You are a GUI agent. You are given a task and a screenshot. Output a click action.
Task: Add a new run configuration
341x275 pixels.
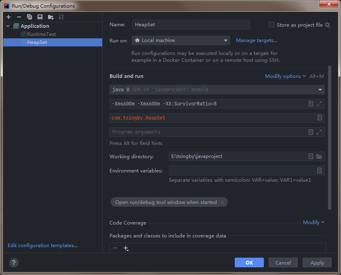(8, 17)
